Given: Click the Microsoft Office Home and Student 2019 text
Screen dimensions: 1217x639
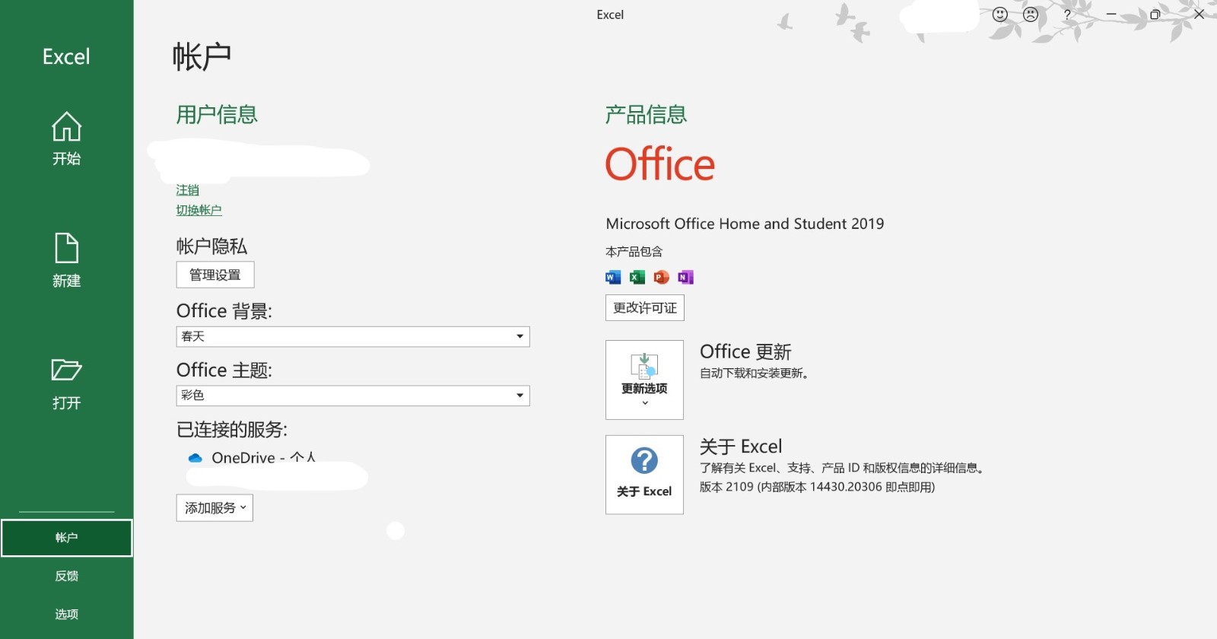Looking at the screenshot, I should tap(745, 224).
